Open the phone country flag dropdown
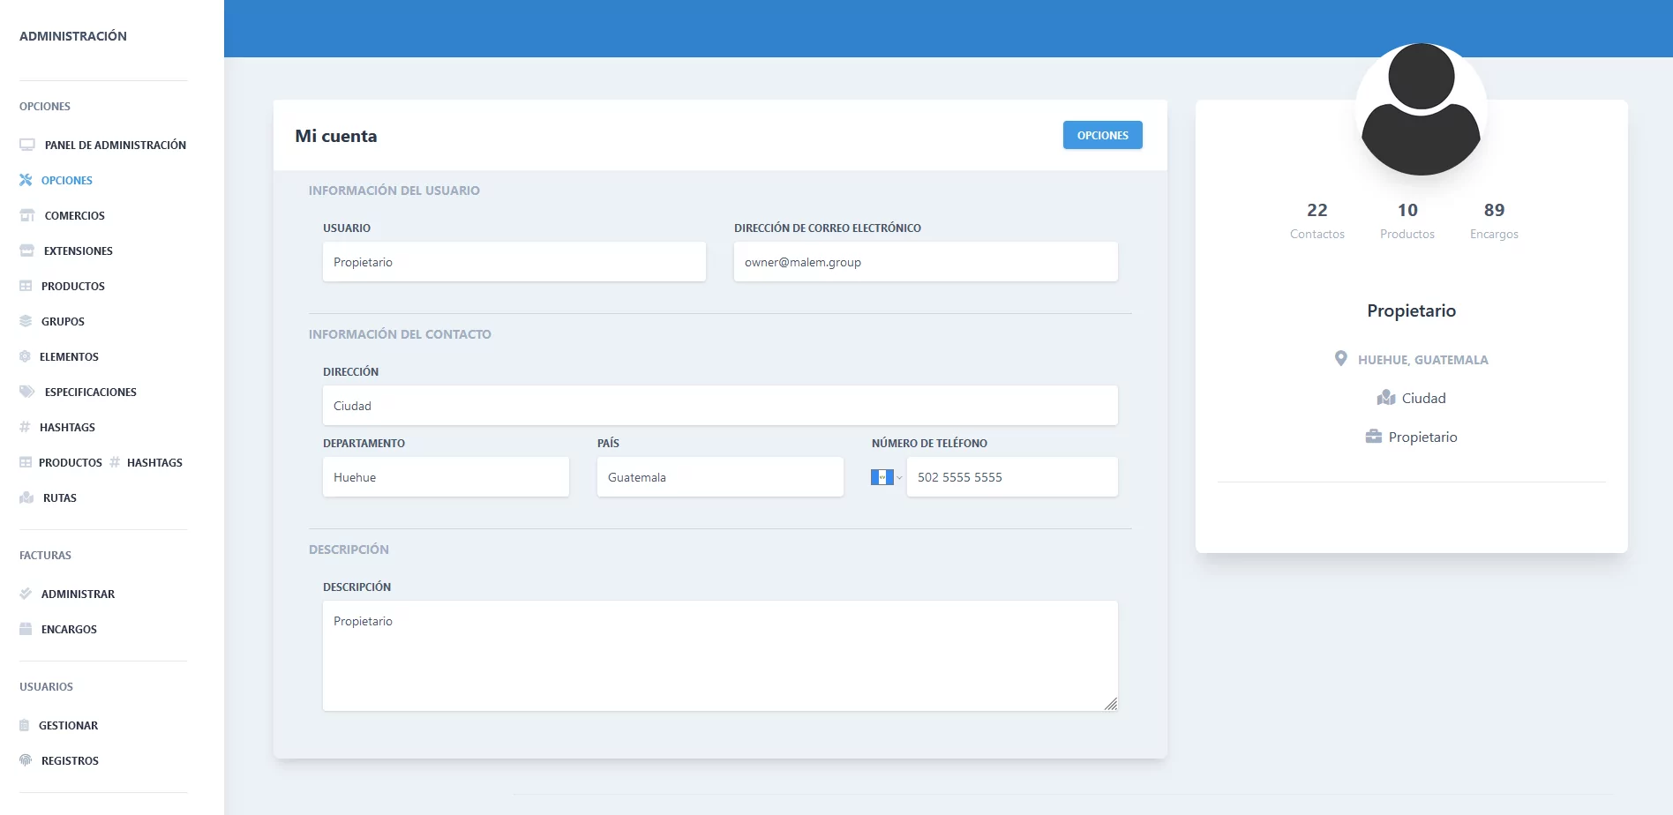This screenshot has height=815, width=1673. pos(887,477)
